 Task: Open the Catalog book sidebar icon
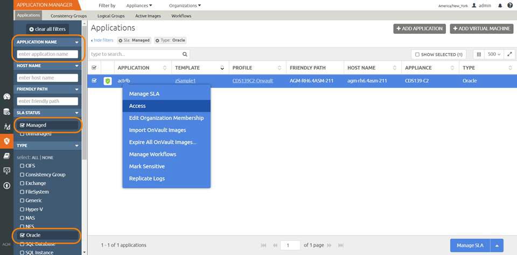pos(6,156)
